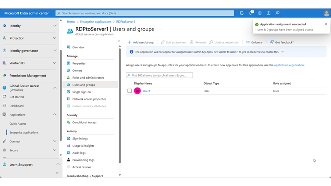Open the help question mark icon

point(268,13)
